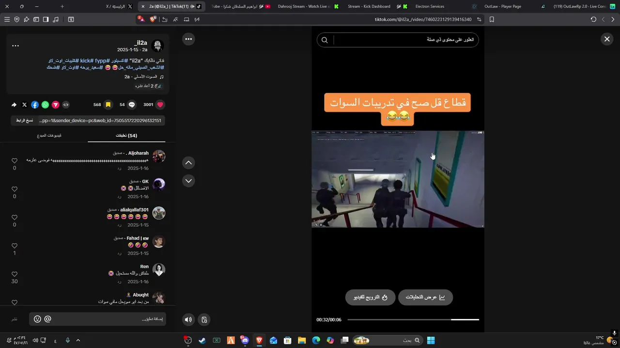The height and width of the screenshot is (348, 620).
Task: Open more share options arrow
Action: (14, 104)
